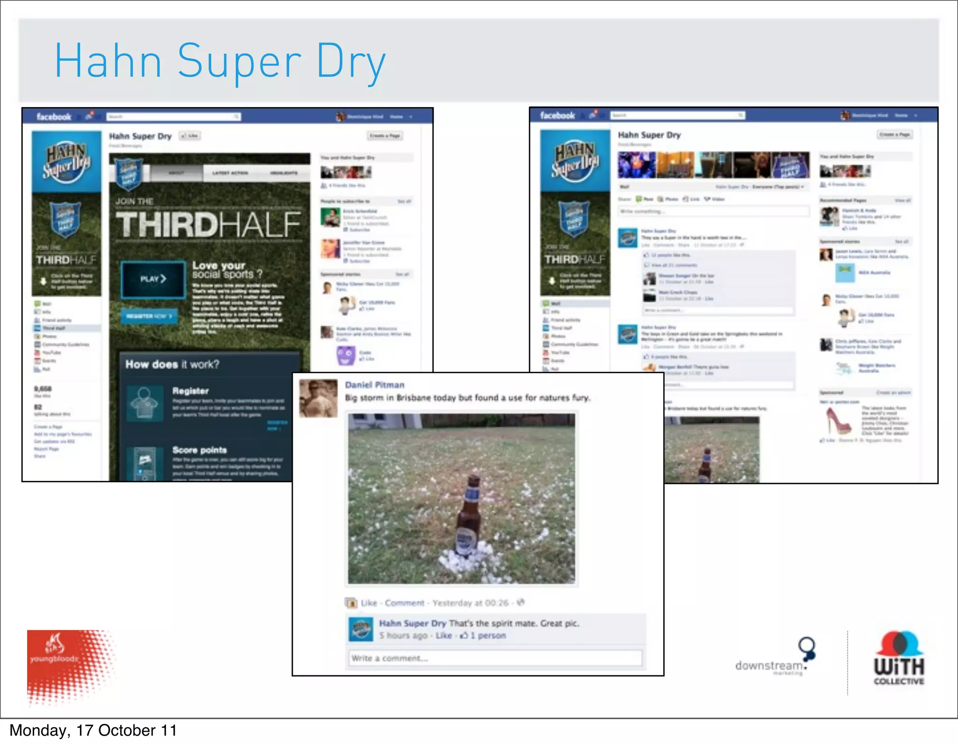Click Comment under Daniel Pitman's photo
958x745 pixels.
404,603
